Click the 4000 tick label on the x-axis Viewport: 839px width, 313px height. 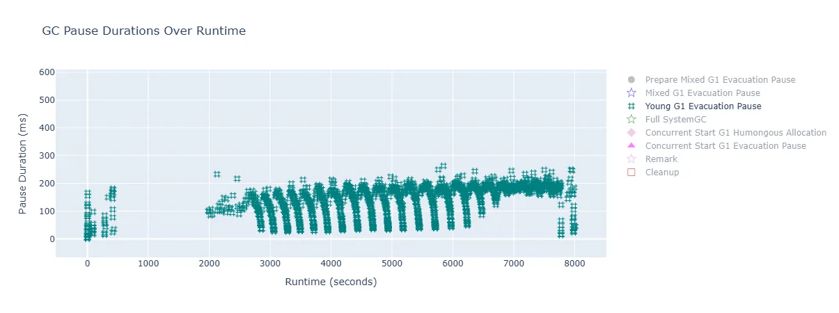[x=331, y=264]
